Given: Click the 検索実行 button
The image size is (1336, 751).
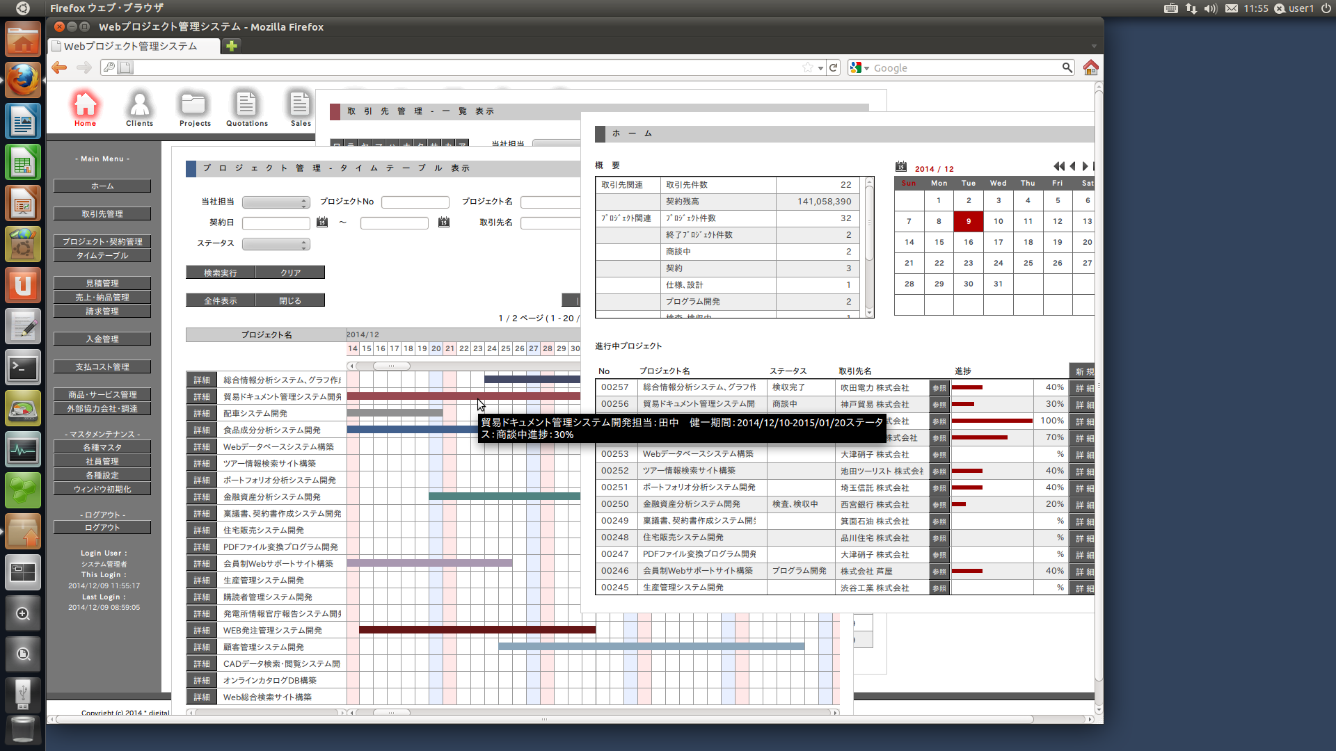Looking at the screenshot, I should coord(221,273).
